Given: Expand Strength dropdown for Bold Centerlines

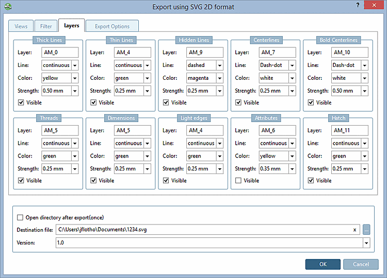Looking at the screenshot, I should (x=364, y=91).
